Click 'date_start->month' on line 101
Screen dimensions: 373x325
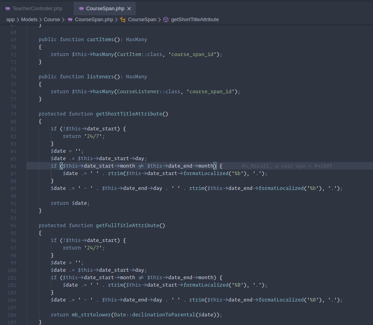click(x=109, y=278)
